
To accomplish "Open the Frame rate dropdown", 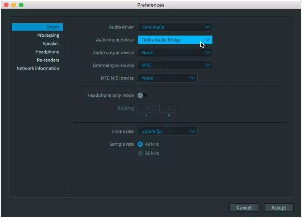I will (168, 131).
